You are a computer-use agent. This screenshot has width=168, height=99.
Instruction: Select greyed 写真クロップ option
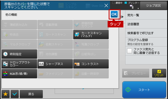(91, 44)
